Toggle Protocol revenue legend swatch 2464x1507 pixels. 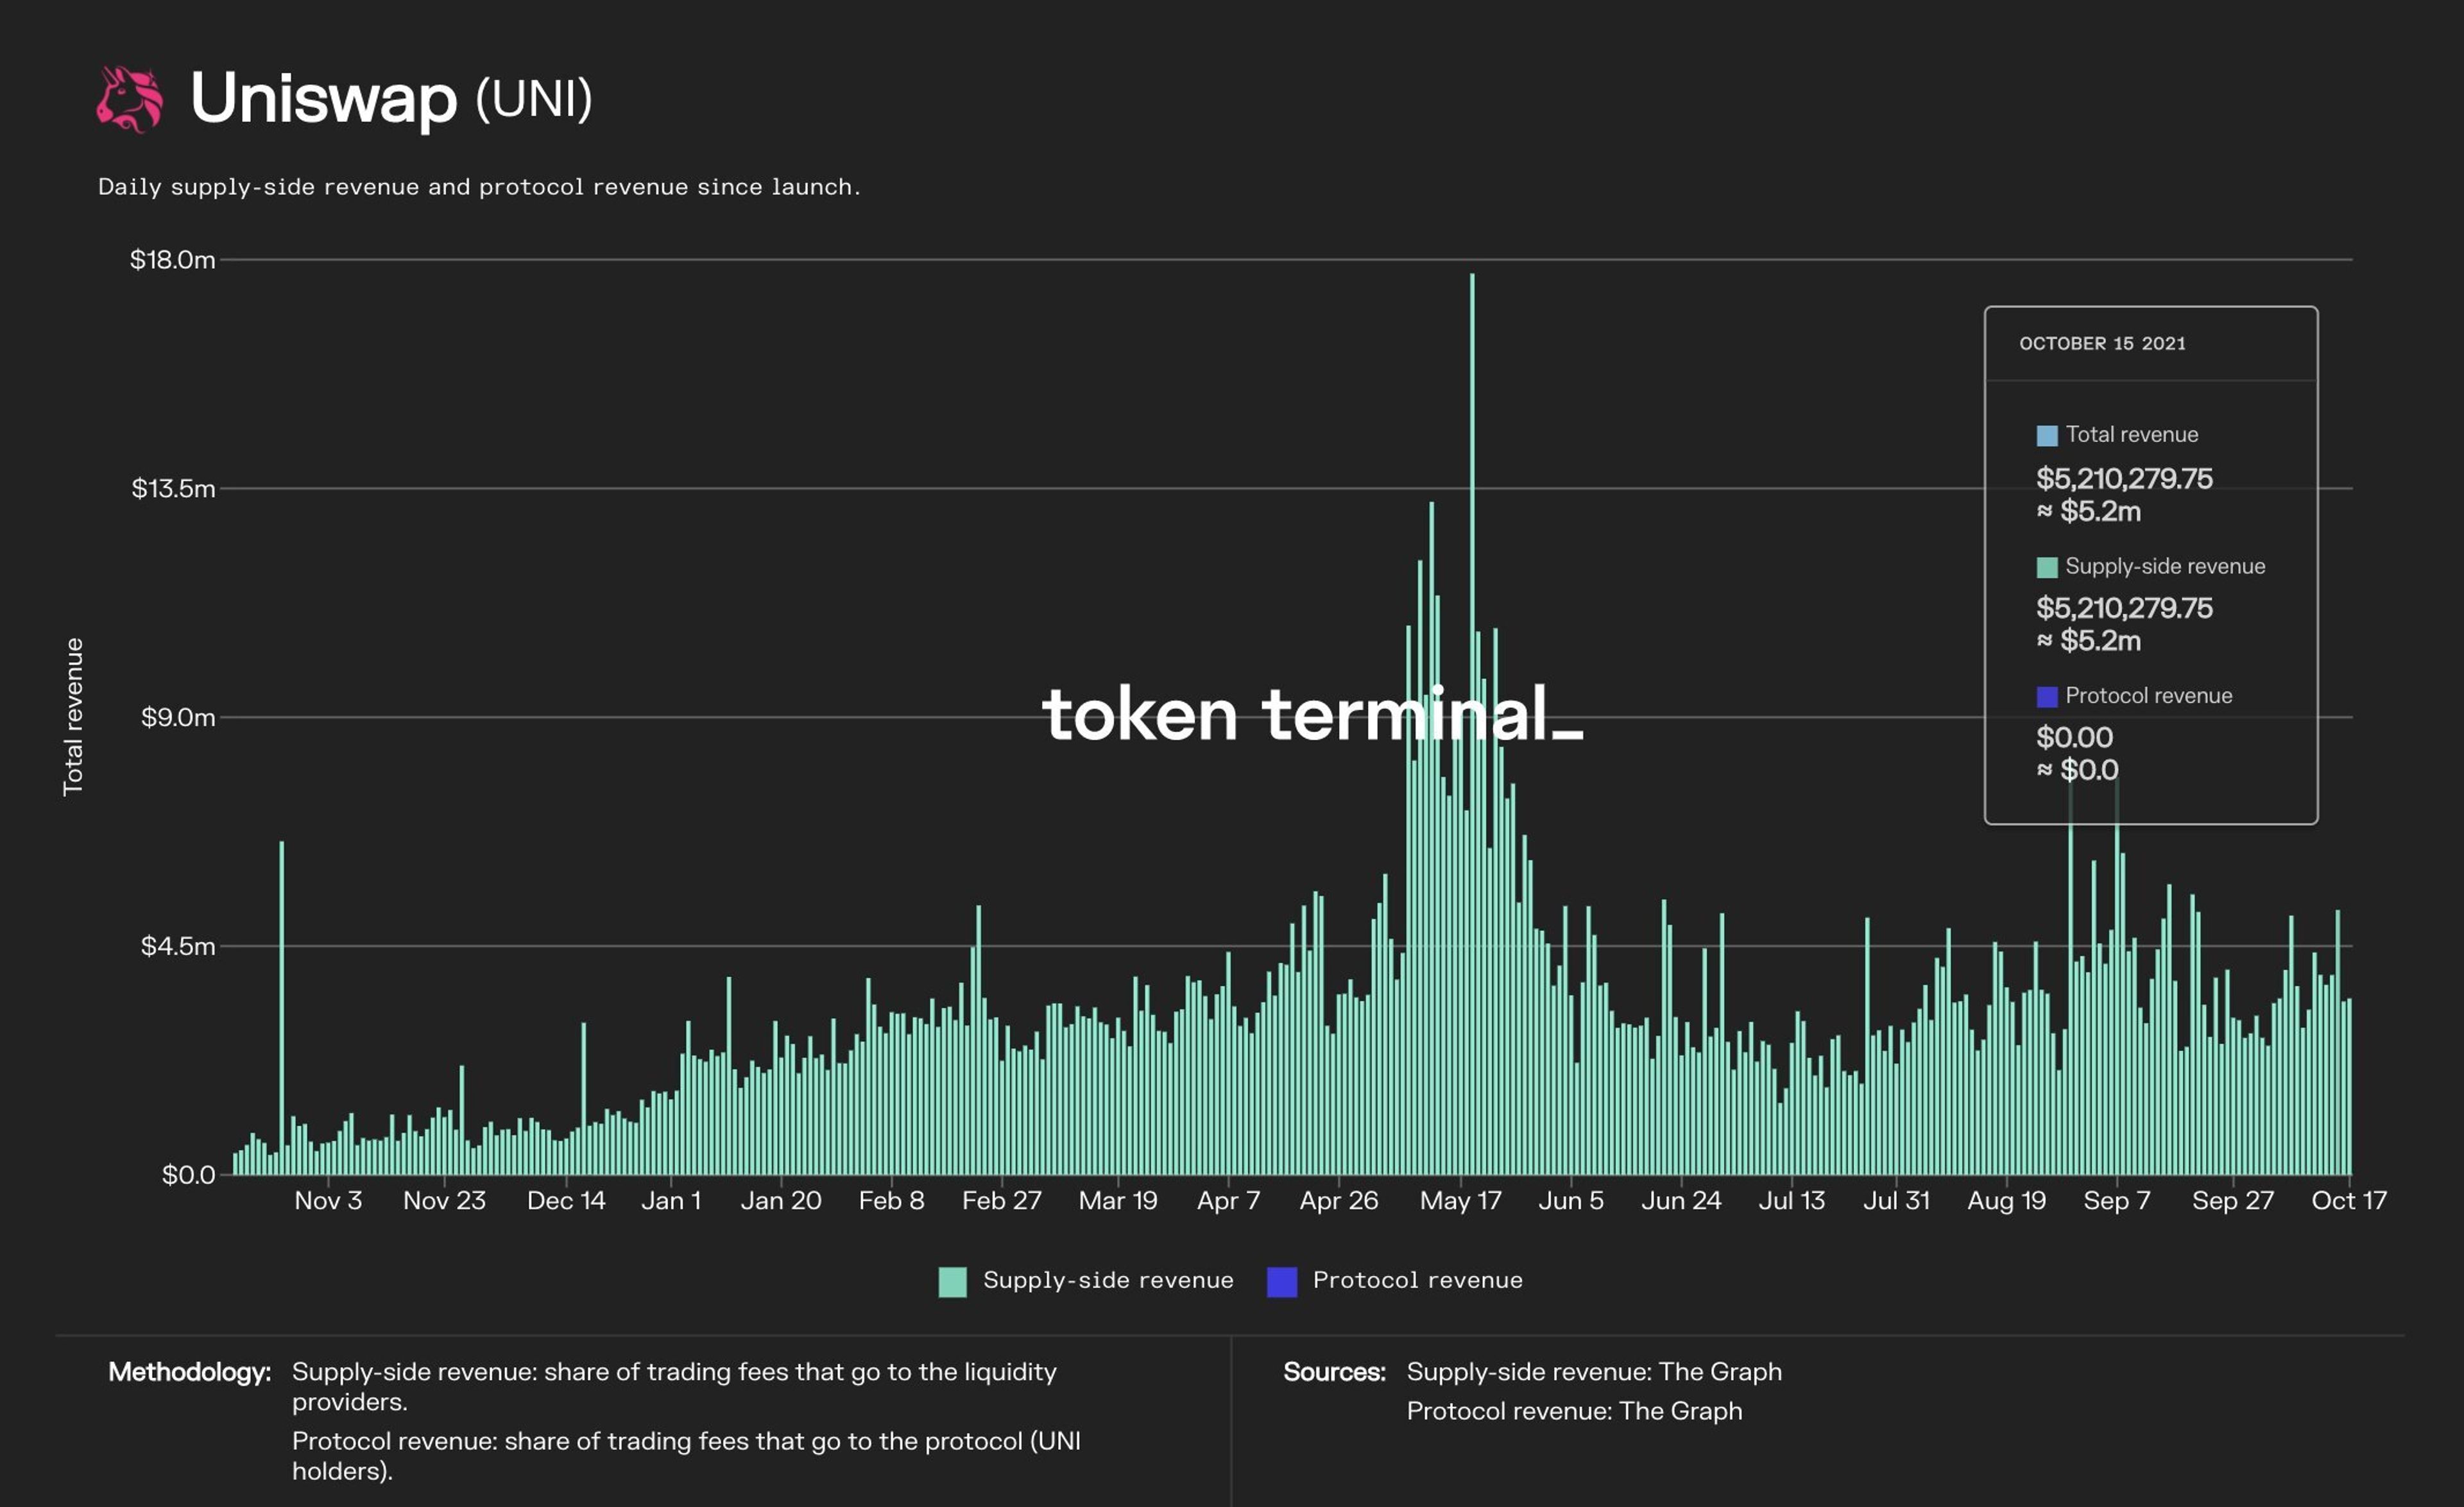1281,1281
